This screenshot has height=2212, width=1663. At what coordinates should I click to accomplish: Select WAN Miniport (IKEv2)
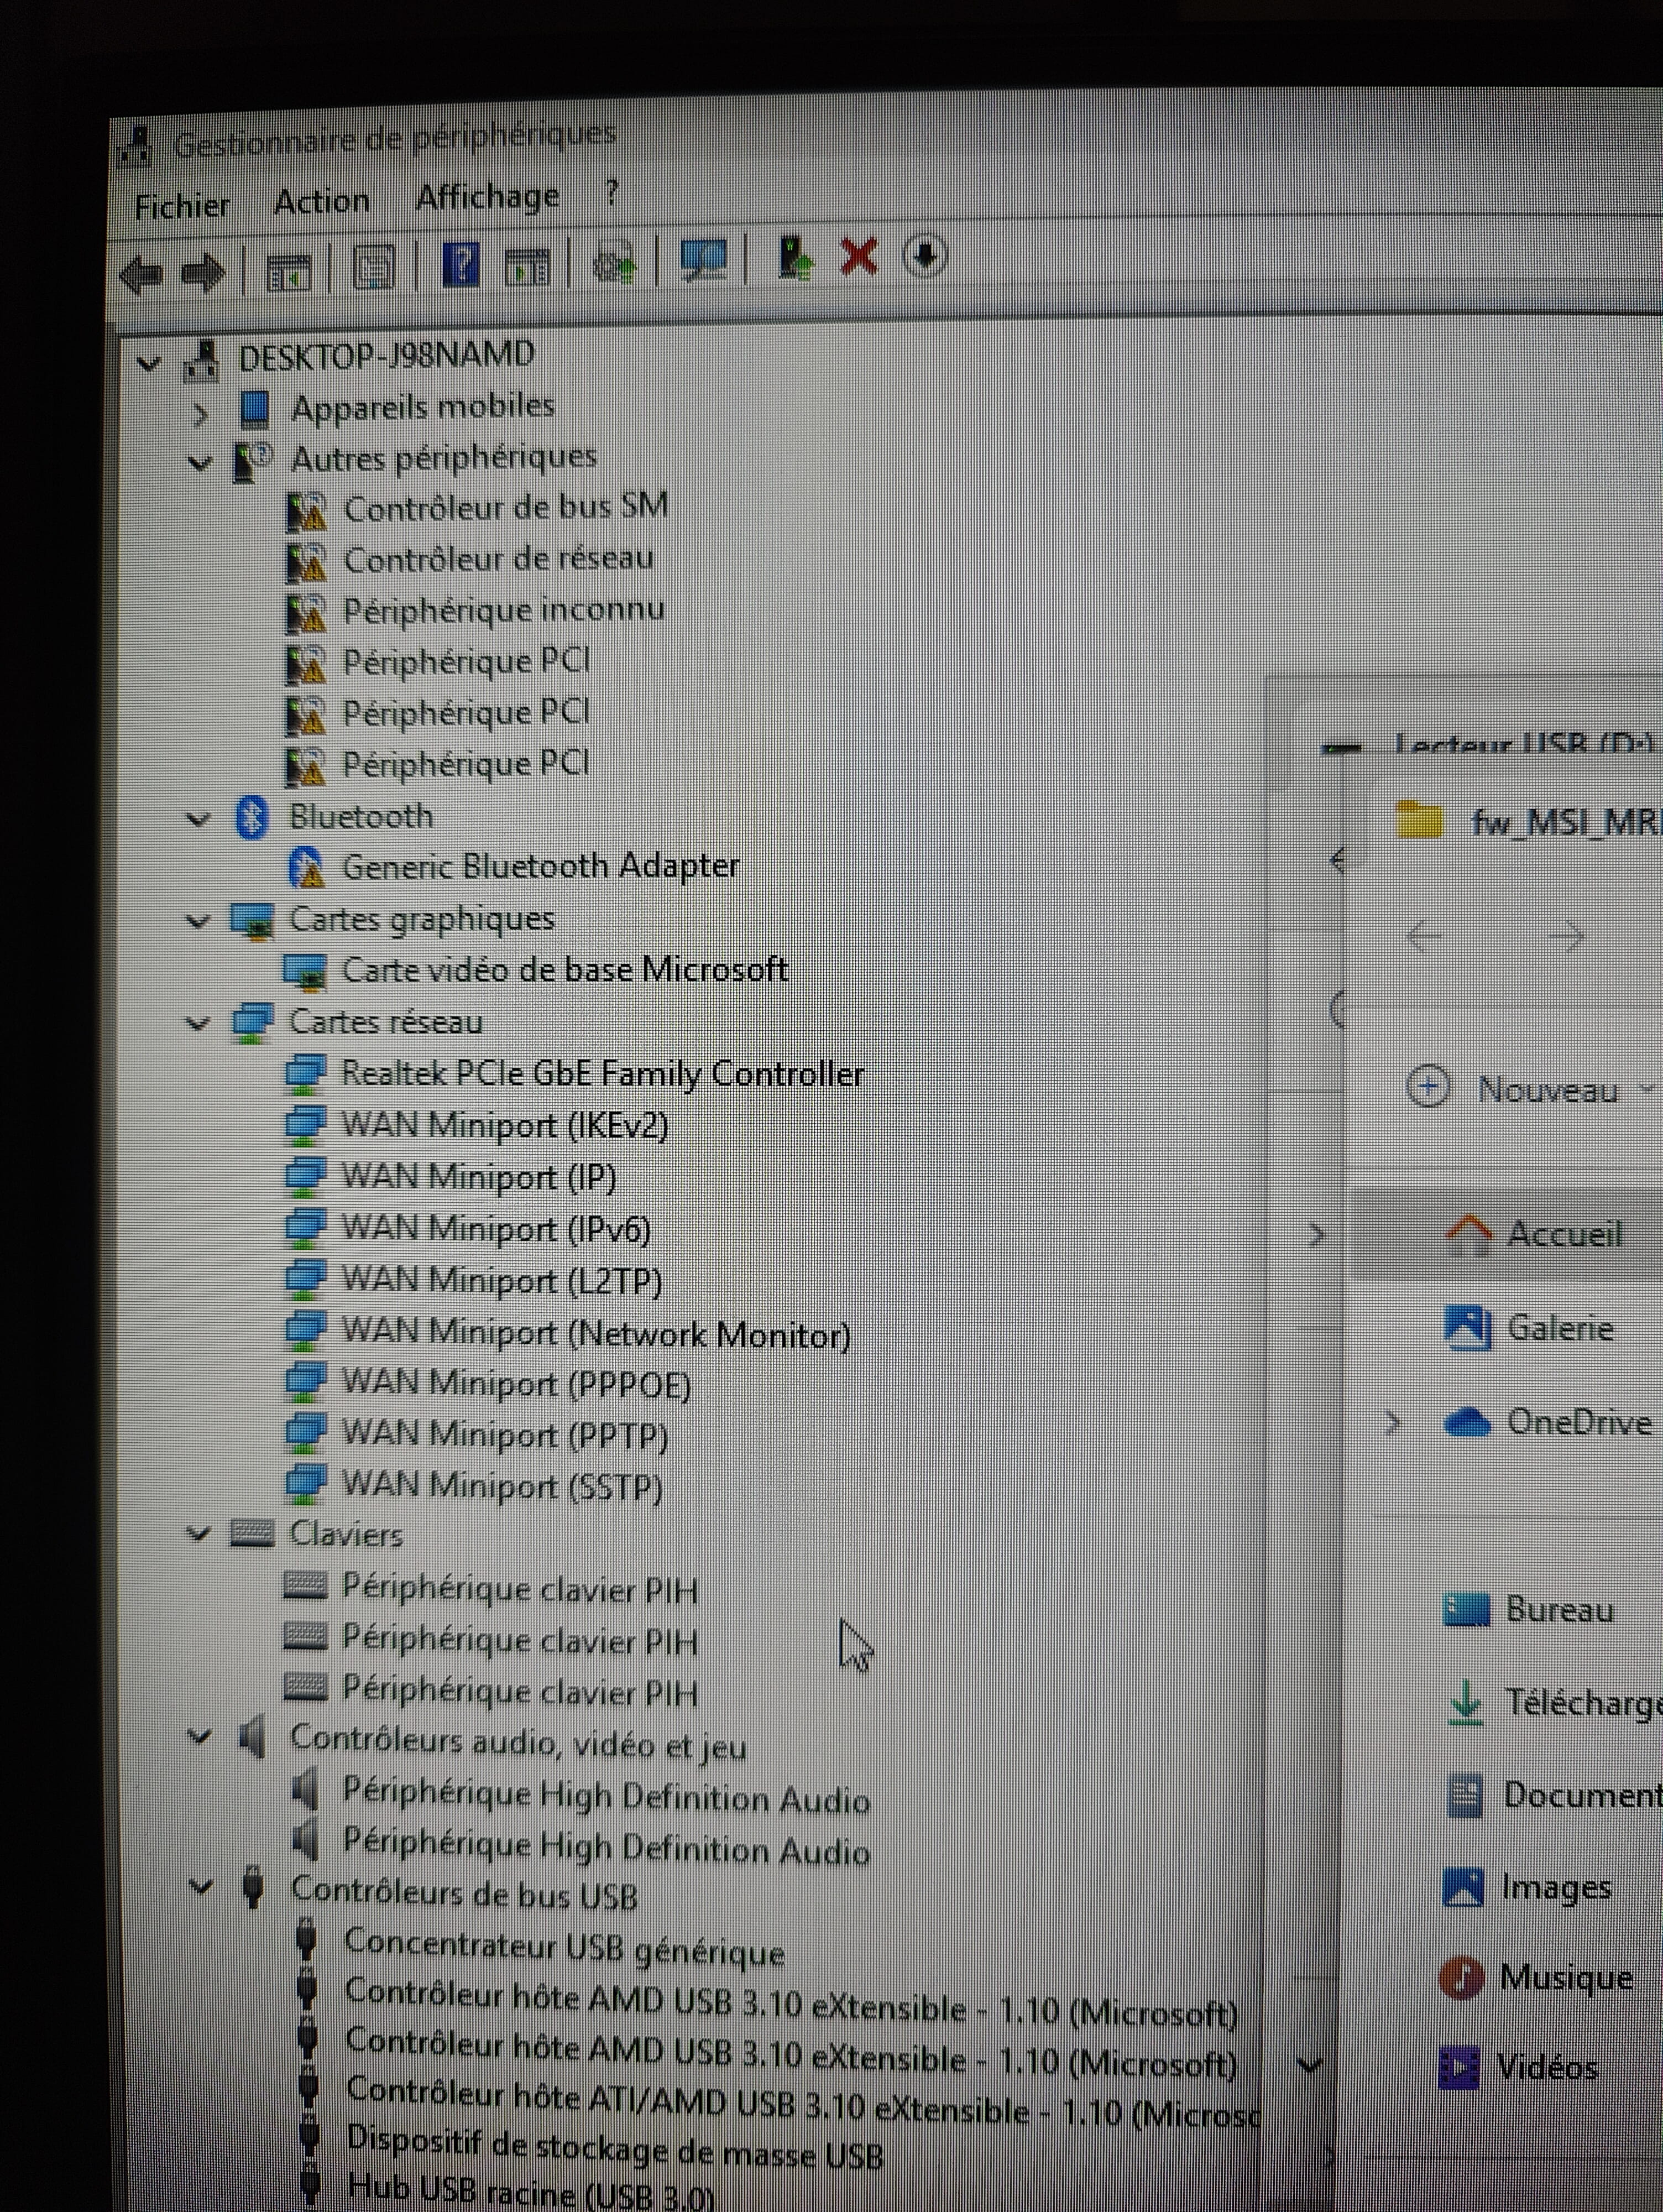point(505,1126)
